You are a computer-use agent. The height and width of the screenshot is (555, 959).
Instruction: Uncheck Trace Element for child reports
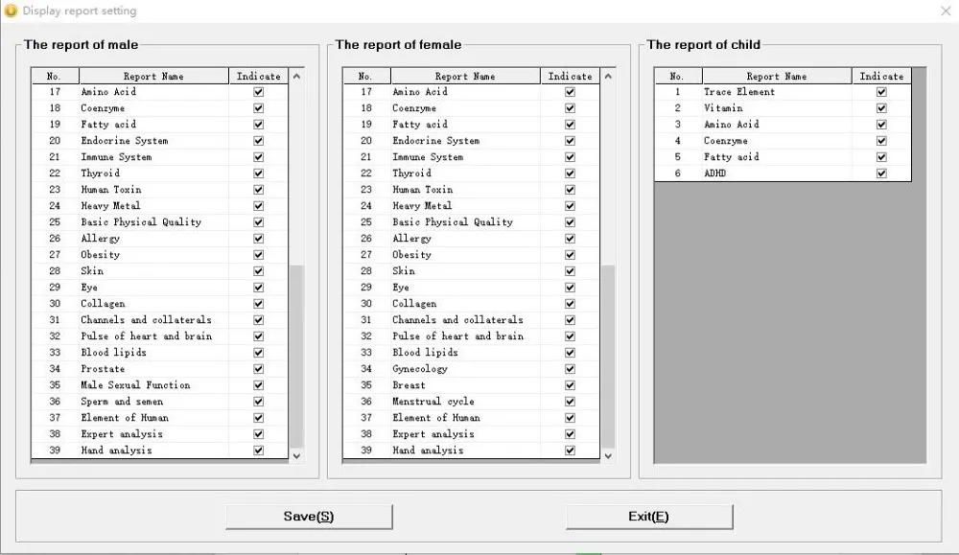pyautogui.click(x=881, y=91)
